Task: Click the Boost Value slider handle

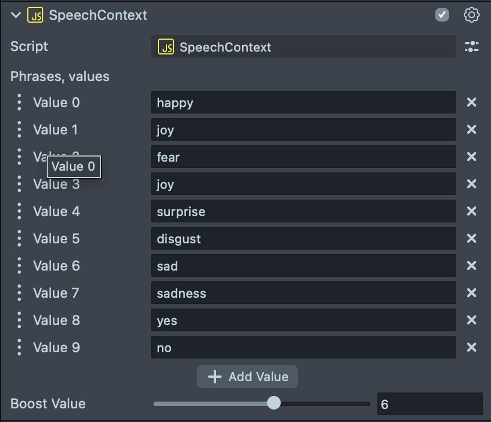Action: 274,403
